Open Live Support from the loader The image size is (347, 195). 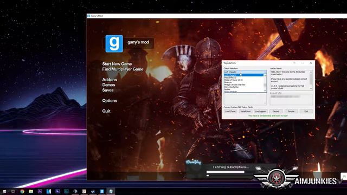click(261, 112)
